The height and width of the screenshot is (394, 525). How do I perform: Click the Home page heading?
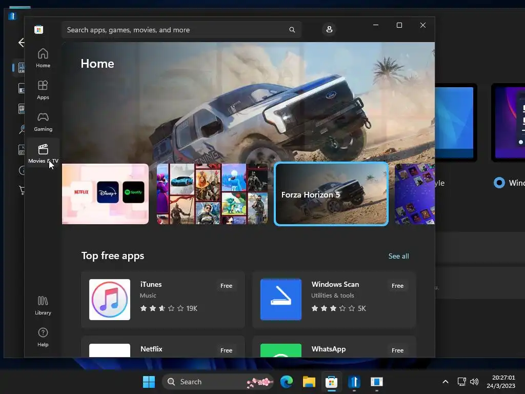click(97, 64)
